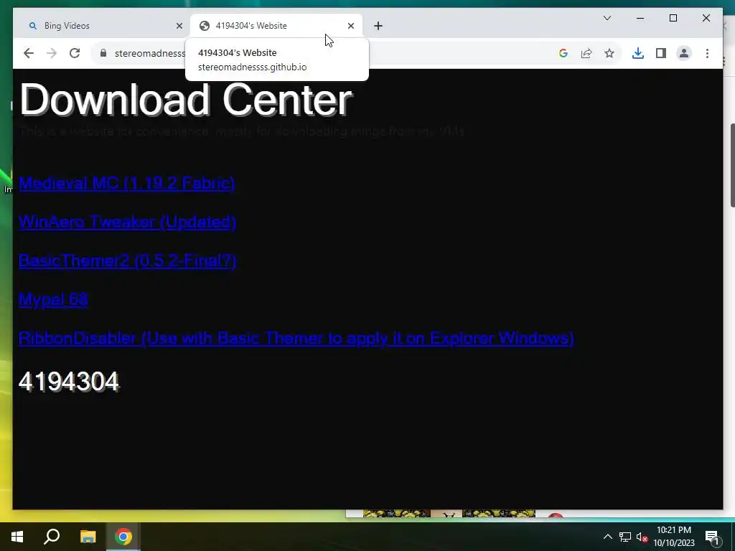Select the 4194304's Website tab
The image size is (735, 551).
click(276, 26)
